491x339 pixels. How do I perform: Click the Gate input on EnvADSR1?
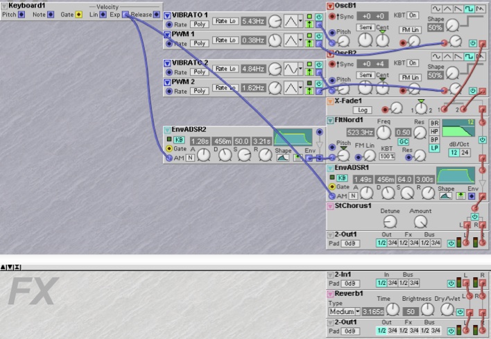[x=331, y=186]
